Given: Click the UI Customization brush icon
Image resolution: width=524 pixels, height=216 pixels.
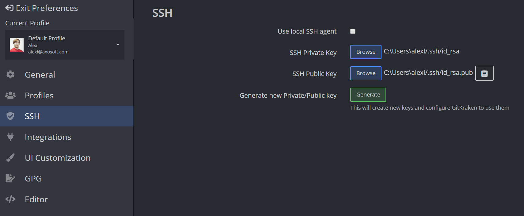Looking at the screenshot, I should coord(10,158).
